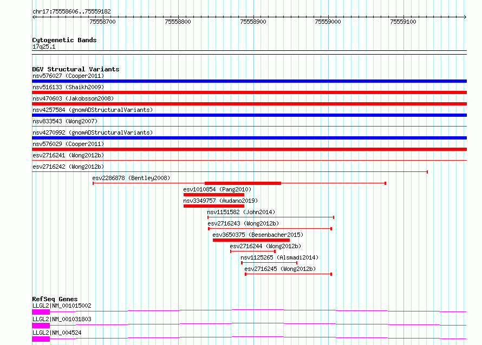Screen dimensions: 482x345
Task: Click the 17q25.1 cytogenetic band label
Action: coord(44,47)
